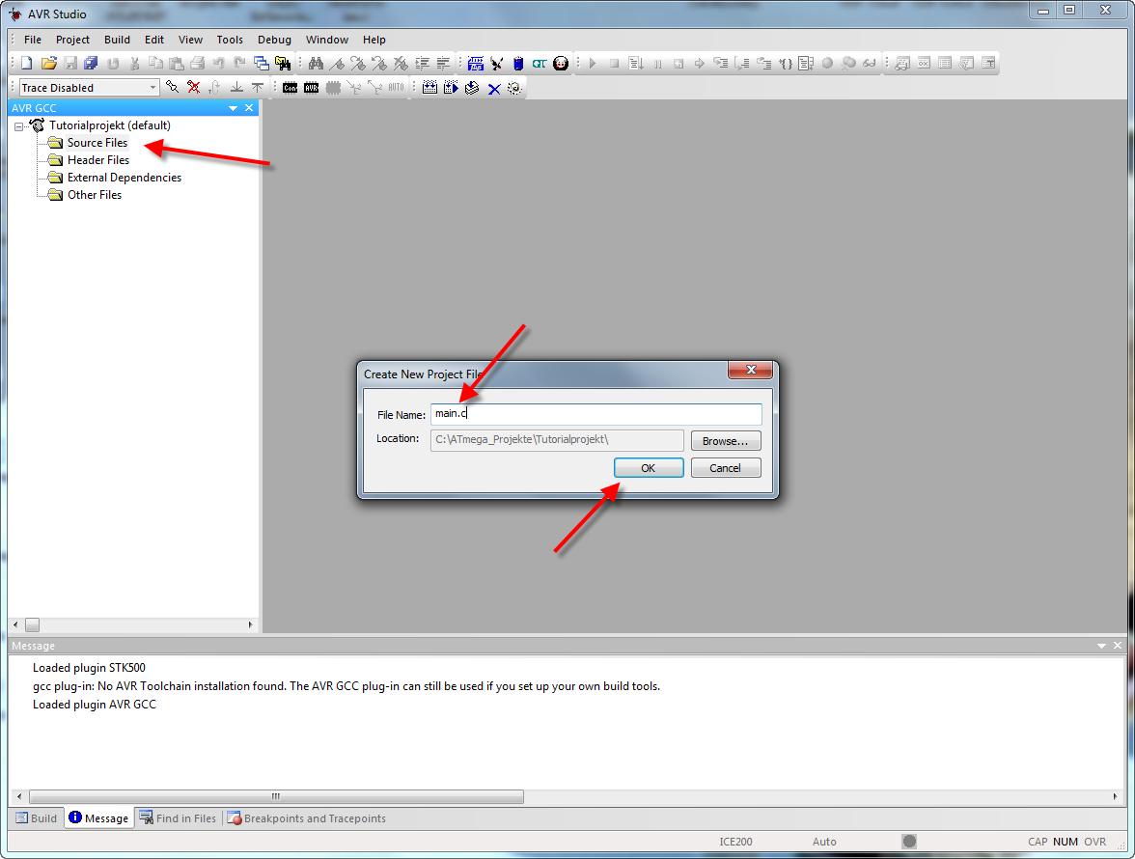Open the Project menu
Screen dimensions: 1135x859
tap(72, 40)
